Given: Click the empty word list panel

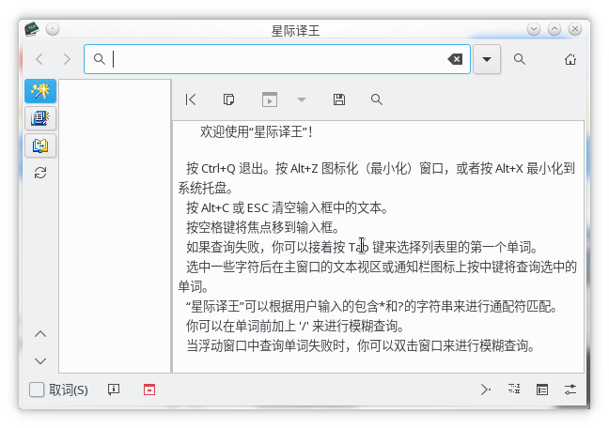Looking at the screenshot, I should tap(115, 226).
